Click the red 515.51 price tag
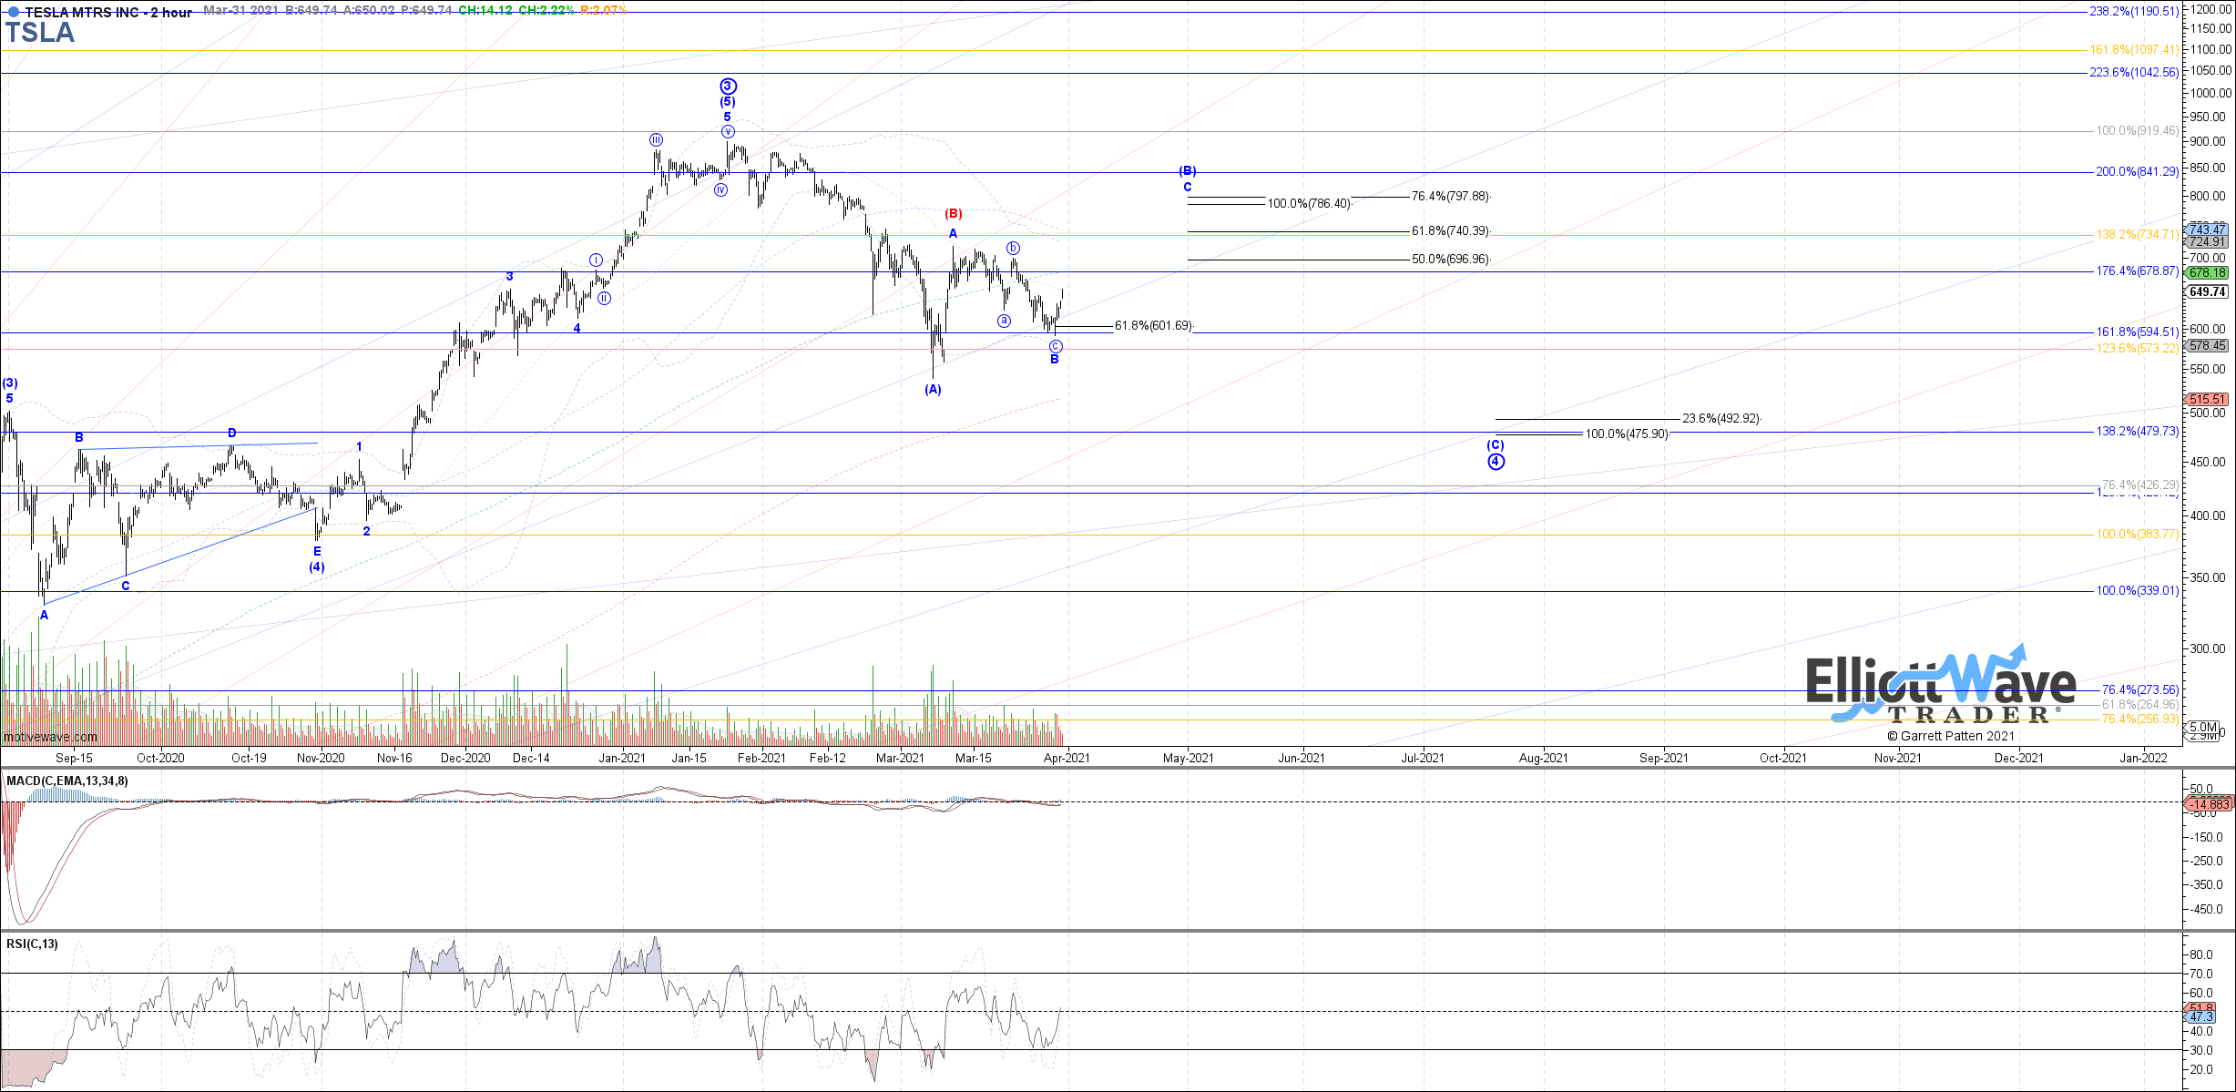This screenshot has height=1092, width=2236. click(2207, 400)
